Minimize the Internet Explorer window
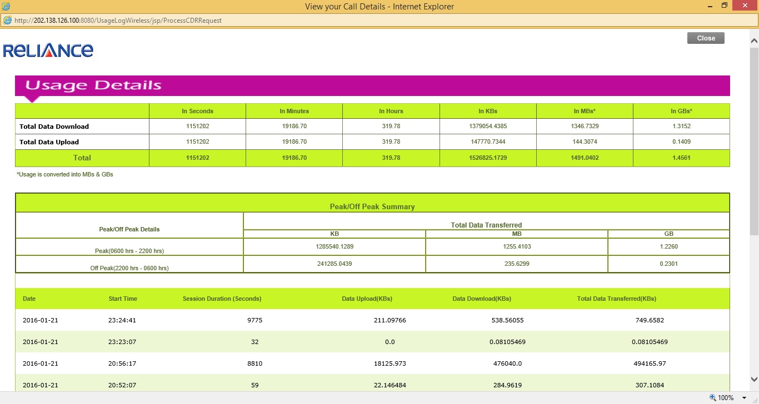The width and height of the screenshot is (759, 404). click(711, 6)
